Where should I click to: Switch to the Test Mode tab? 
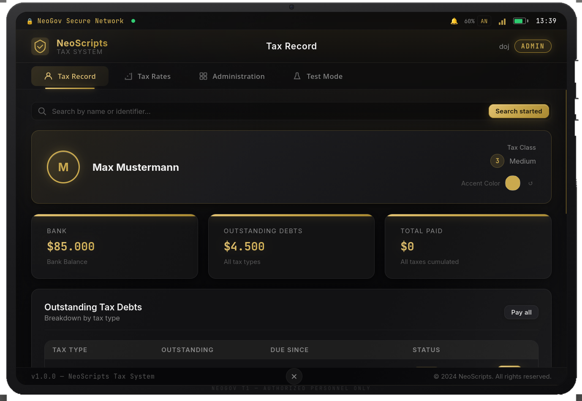(x=318, y=76)
